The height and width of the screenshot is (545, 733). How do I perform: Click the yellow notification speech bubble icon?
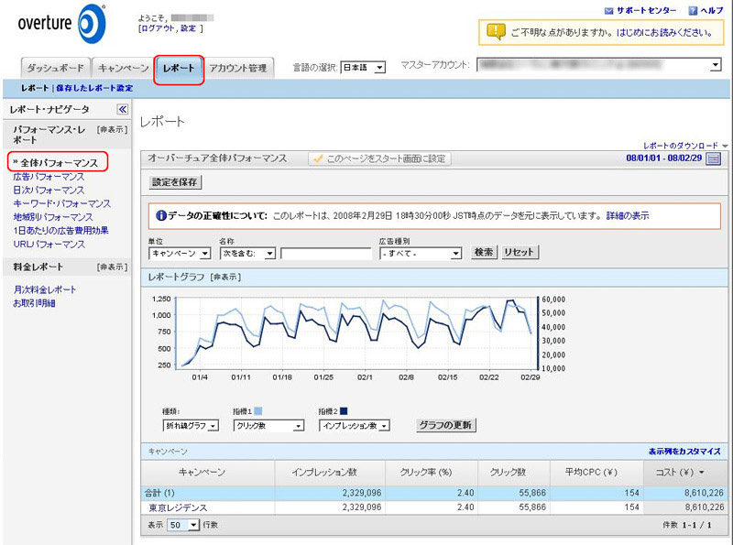(x=496, y=32)
